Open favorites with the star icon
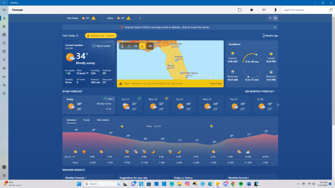The height and width of the screenshot is (188, 335). click(x=252, y=10)
